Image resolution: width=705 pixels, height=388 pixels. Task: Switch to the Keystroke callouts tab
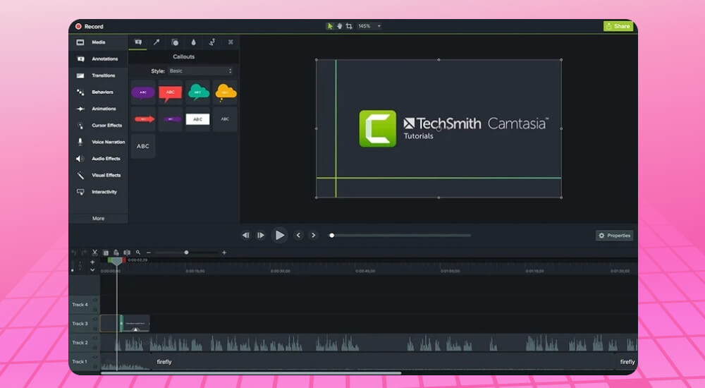[231, 42]
